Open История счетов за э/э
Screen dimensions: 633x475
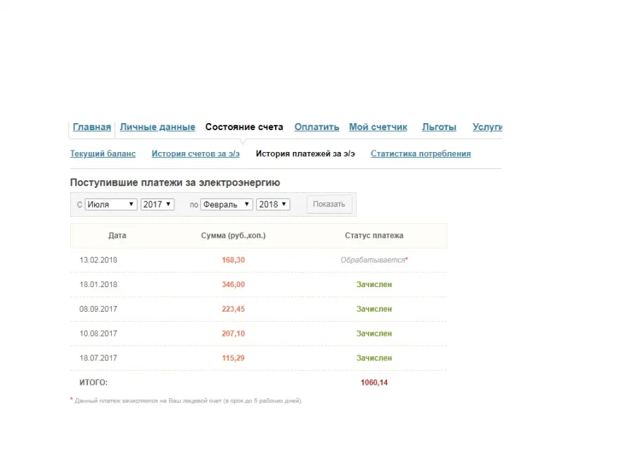[x=196, y=153]
